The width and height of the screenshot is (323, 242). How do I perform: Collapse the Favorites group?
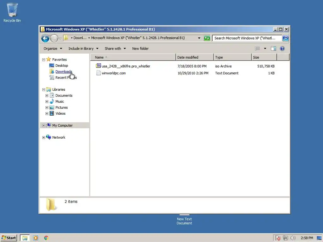[x=44, y=60]
